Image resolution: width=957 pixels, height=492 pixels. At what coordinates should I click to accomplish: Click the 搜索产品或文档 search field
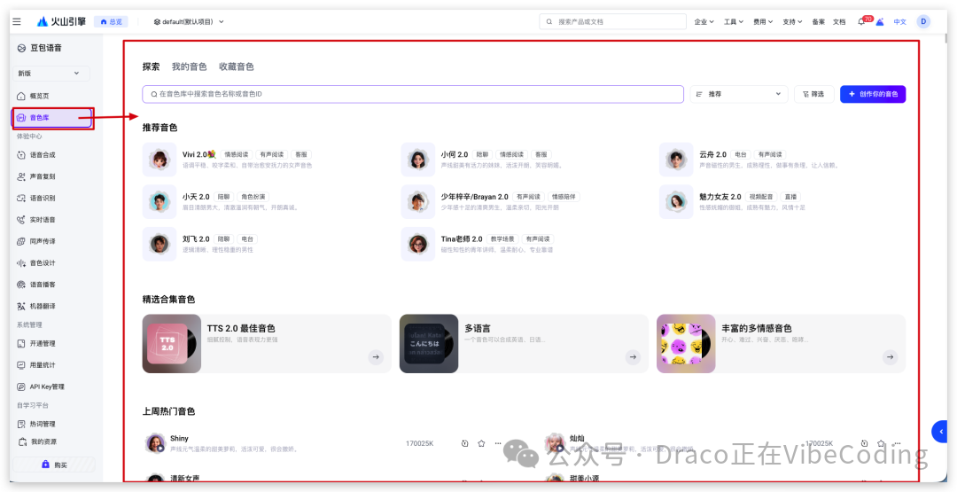click(613, 21)
